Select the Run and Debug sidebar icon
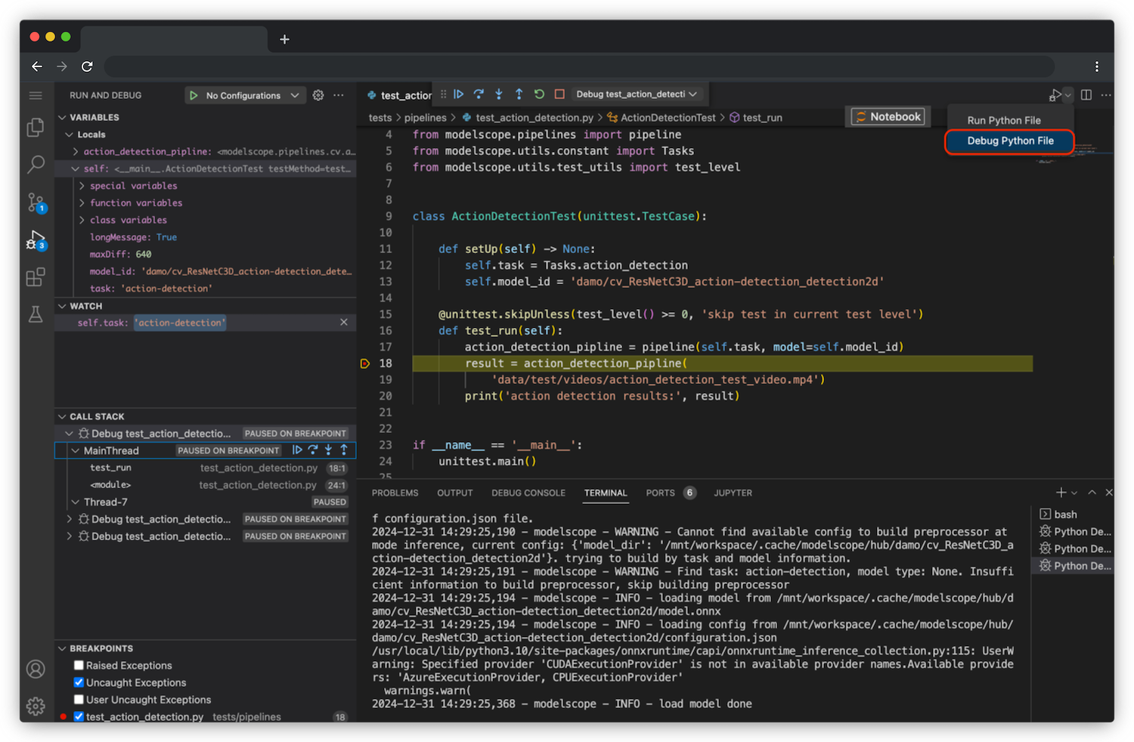1134x742 pixels. (x=35, y=238)
